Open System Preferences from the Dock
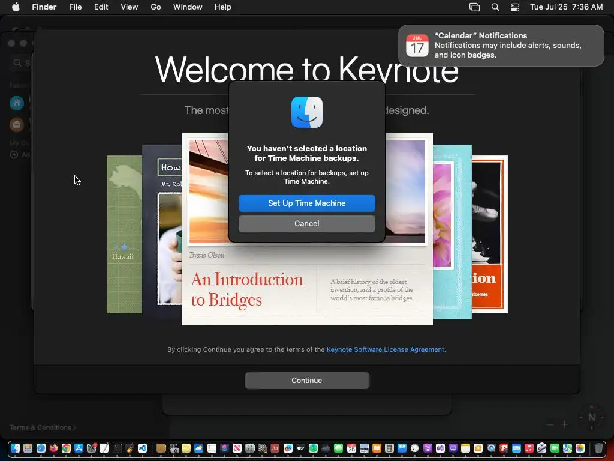The image size is (614, 461). 91,448
